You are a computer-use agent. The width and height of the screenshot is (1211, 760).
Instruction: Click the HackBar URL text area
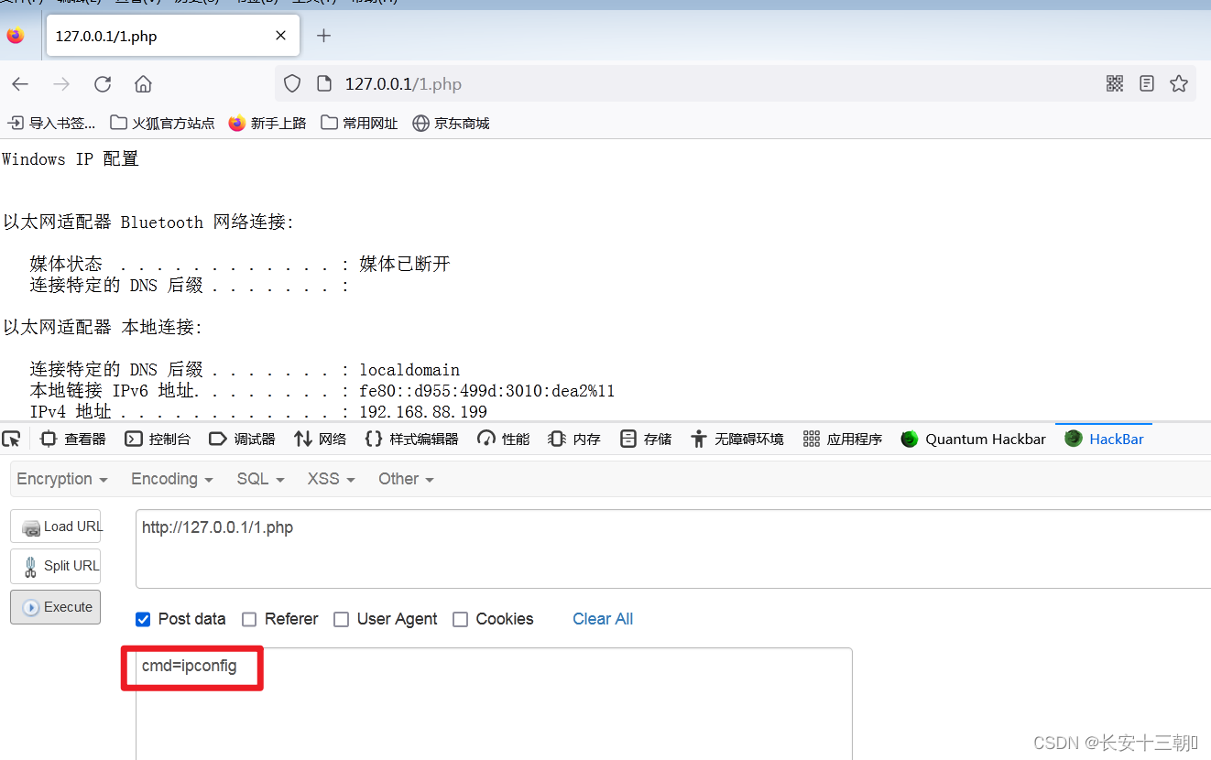coord(673,548)
